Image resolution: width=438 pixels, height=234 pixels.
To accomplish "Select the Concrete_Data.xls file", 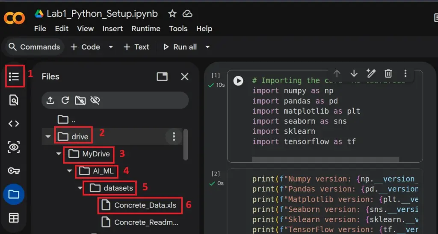I will click(x=139, y=205).
